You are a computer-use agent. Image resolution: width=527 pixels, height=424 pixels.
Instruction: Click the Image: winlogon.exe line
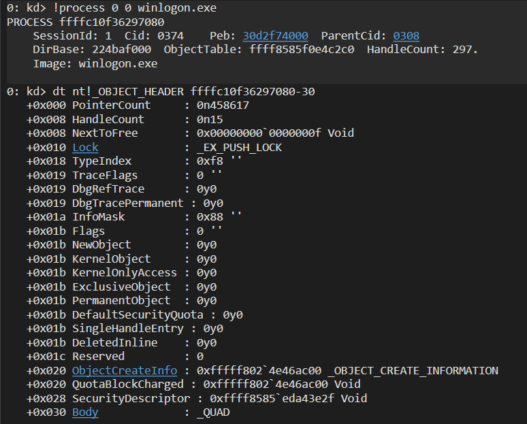95,64
